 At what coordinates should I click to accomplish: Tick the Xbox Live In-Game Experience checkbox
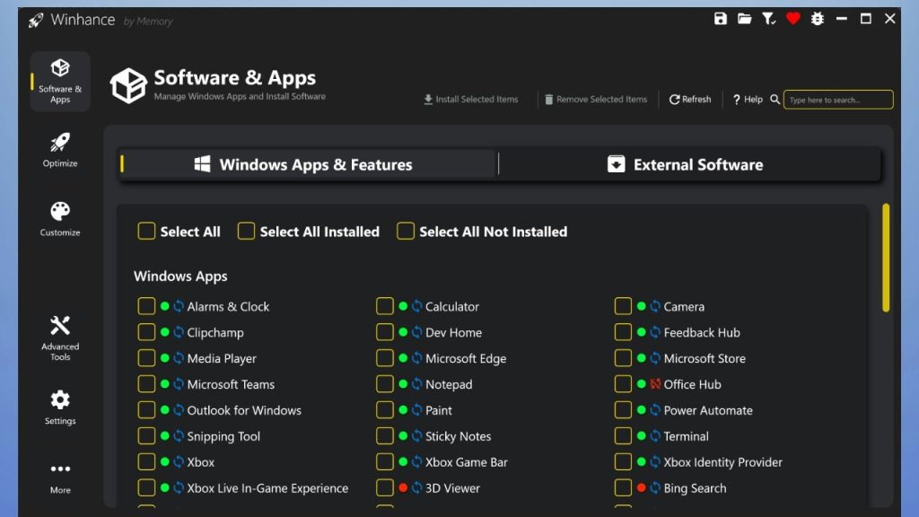pos(146,487)
